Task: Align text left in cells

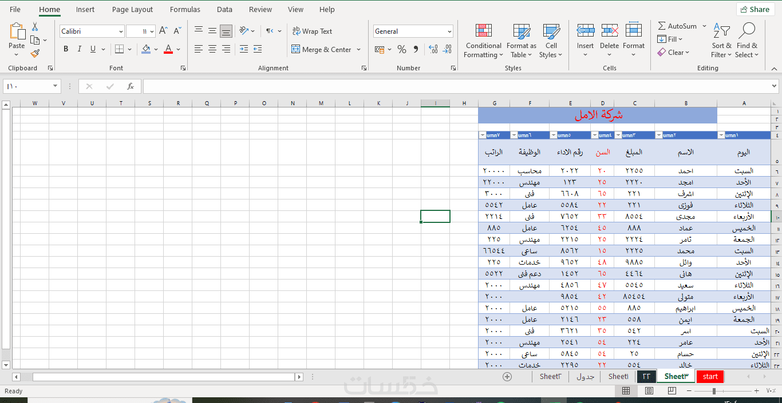Action: tap(199, 49)
